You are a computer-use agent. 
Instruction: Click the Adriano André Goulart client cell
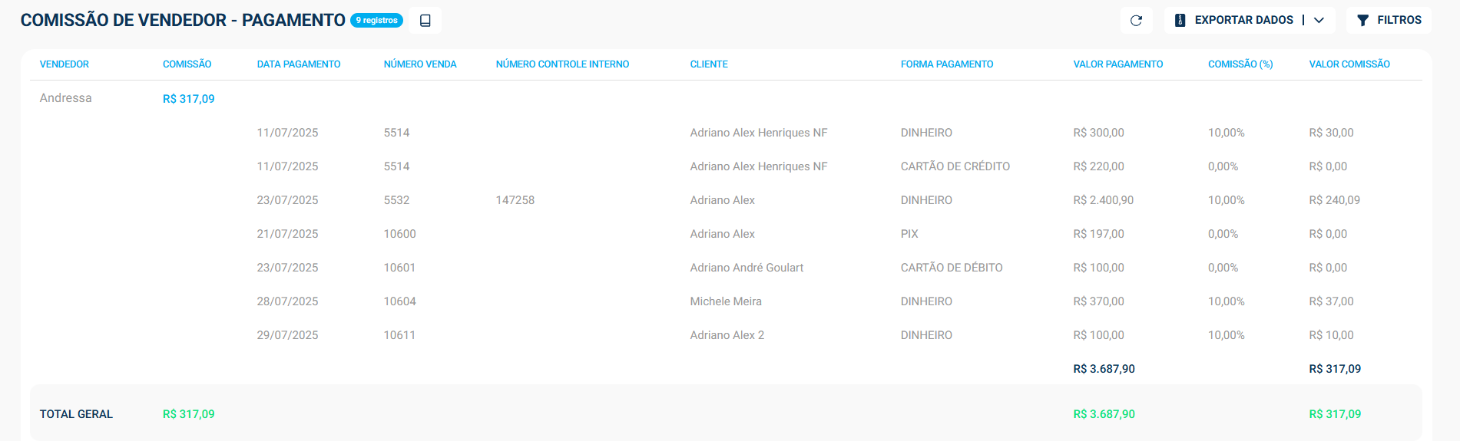coord(747,268)
